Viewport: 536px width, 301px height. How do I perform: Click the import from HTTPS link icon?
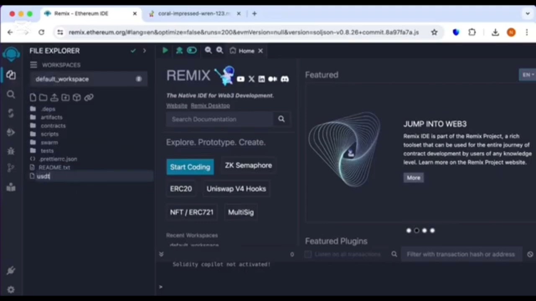coord(89,97)
